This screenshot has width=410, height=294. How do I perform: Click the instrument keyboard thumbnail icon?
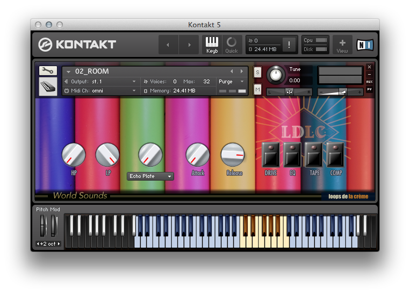point(48,87)
